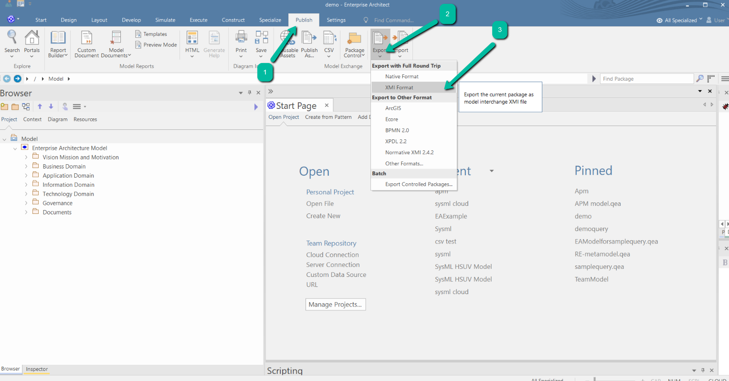The height and width of the screenshot is (381, 729).
Task: Select the Information Domain tree item
Action: click(68, 185)
